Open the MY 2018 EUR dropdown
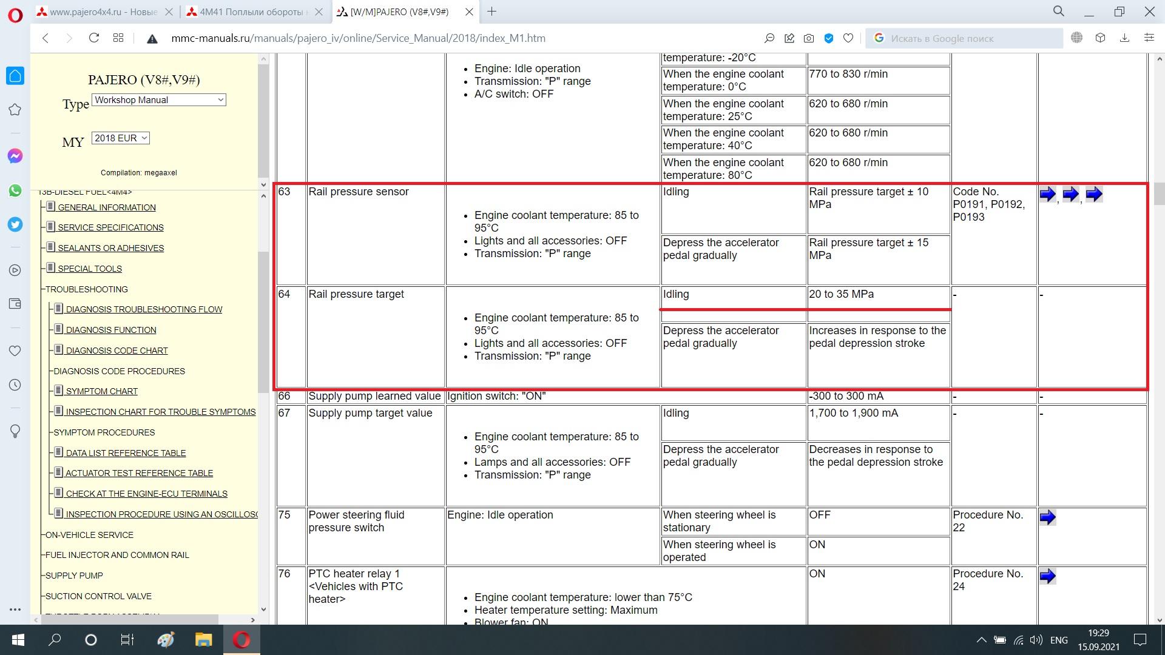The image size is (1165, 655). [121, 138]
